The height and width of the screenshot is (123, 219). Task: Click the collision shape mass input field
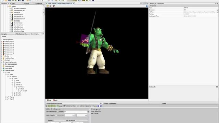click(x=76, y=112)
